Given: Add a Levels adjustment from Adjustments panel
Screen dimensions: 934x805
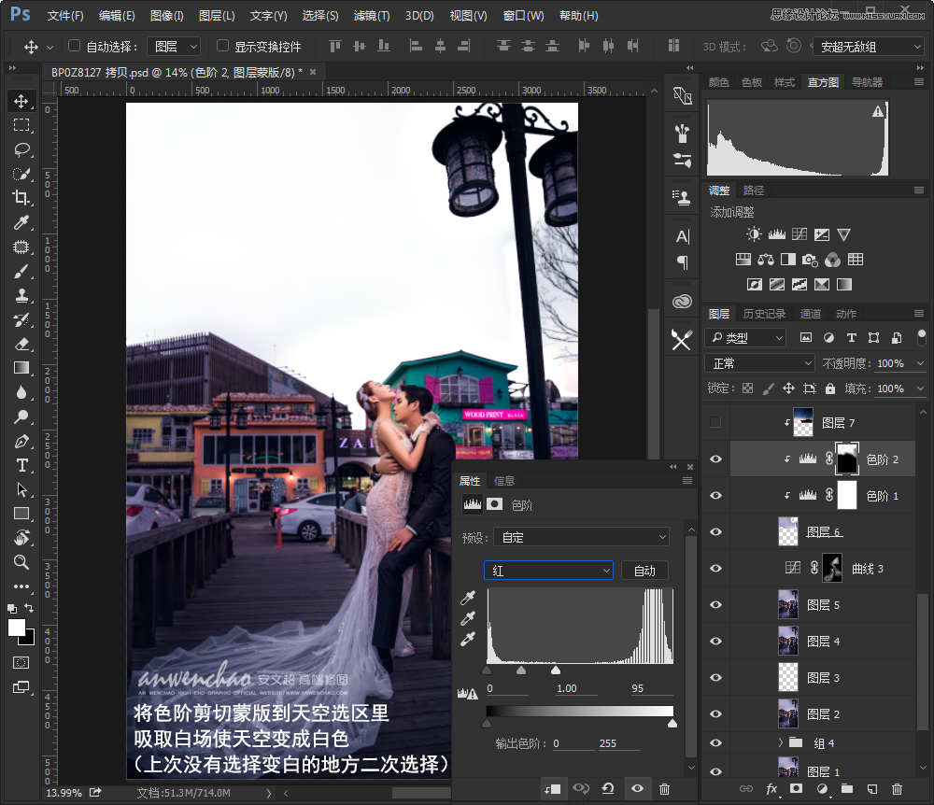Looking at the screenshot, I should (x=777, y=234).
